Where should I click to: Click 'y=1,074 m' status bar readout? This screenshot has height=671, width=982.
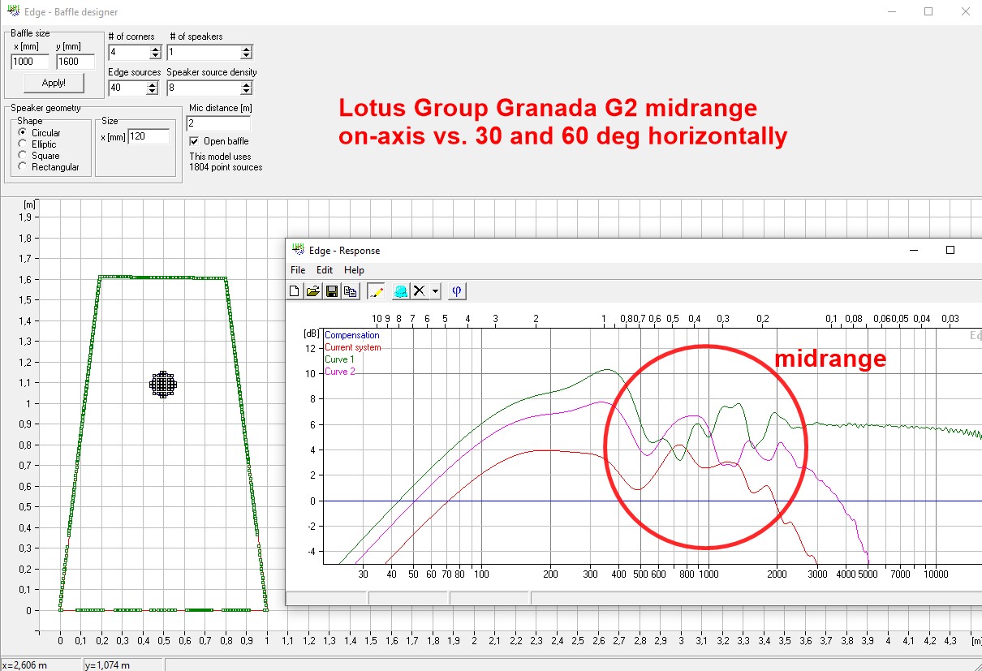click(108, 665)
